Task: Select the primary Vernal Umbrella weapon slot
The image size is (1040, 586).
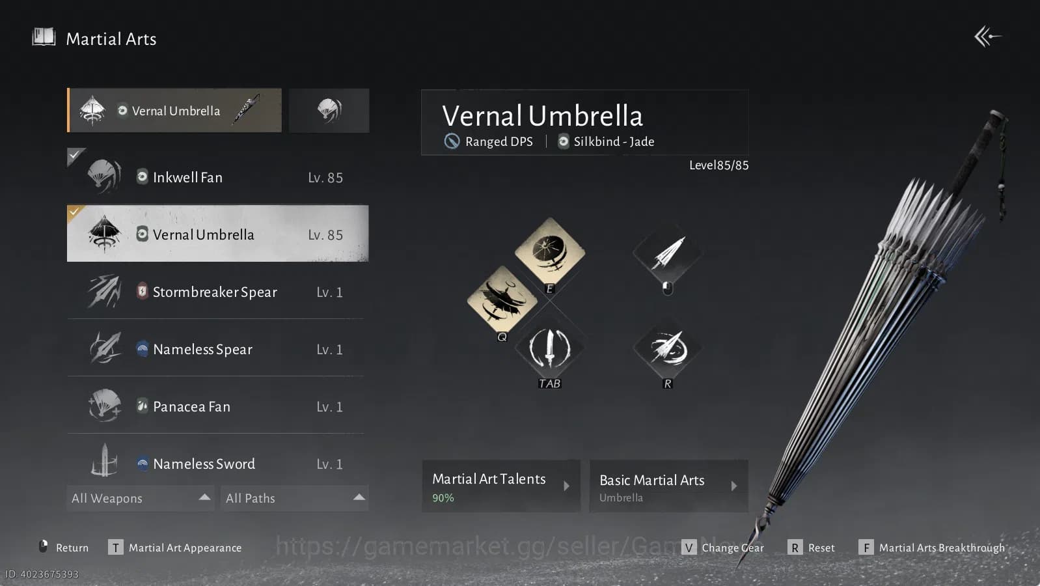Action: point(174,111)
